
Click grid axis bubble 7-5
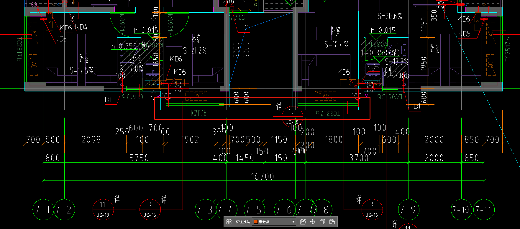coord(255,210)
